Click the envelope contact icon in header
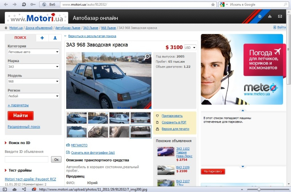291x192 pixels. [280, 17]
